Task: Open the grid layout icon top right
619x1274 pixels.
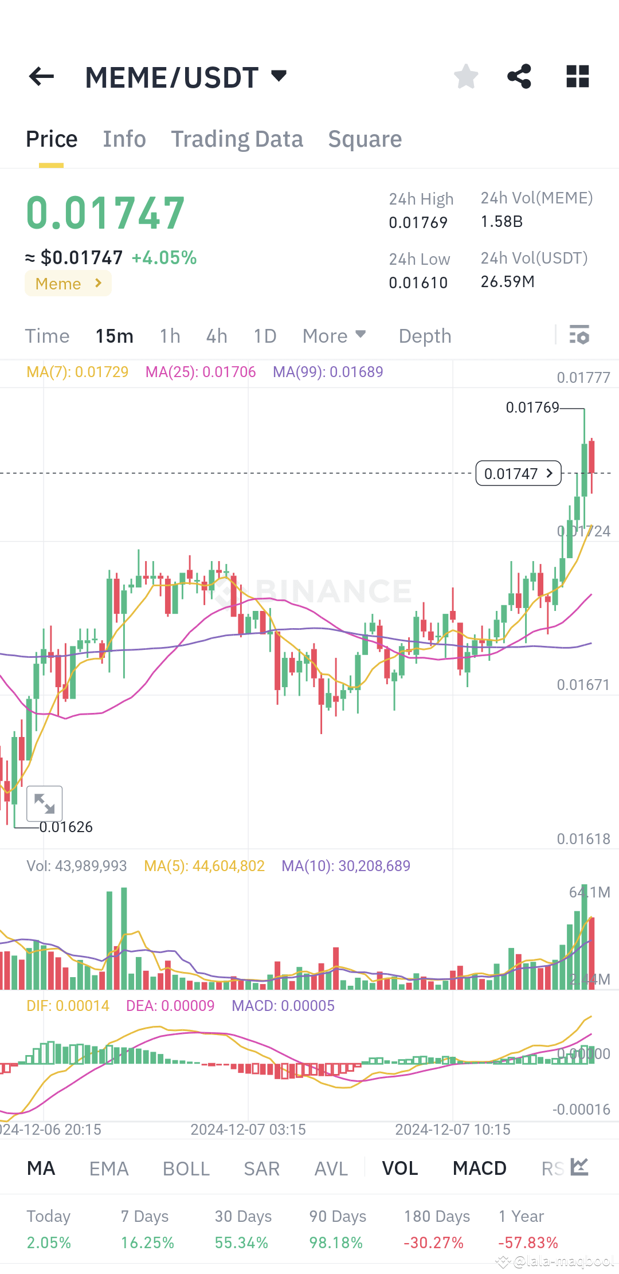Action: click(577, 76)
